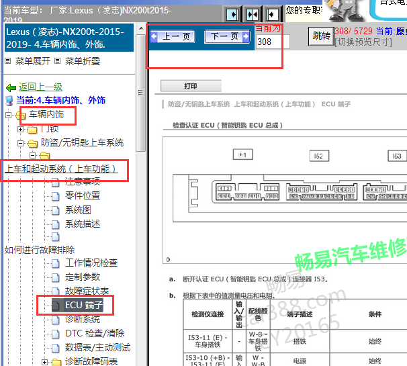Expand the 门锁 folder node
This screenshot has width=407, height=366.
pos(20,129)
